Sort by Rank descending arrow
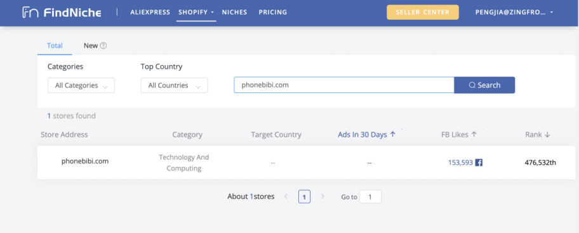 [547, 135]
